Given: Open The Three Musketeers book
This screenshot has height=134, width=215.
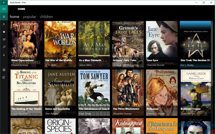Looking at the screenshot, I should 128,93.
